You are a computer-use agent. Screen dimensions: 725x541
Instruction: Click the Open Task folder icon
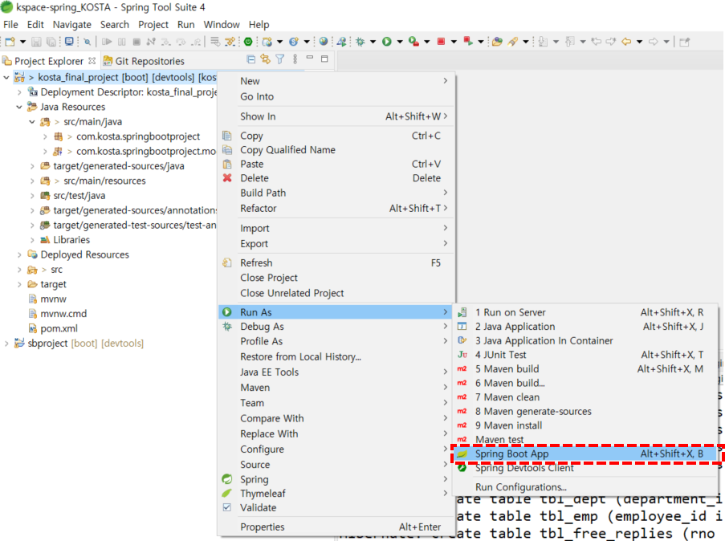click(x=497, y=42)
